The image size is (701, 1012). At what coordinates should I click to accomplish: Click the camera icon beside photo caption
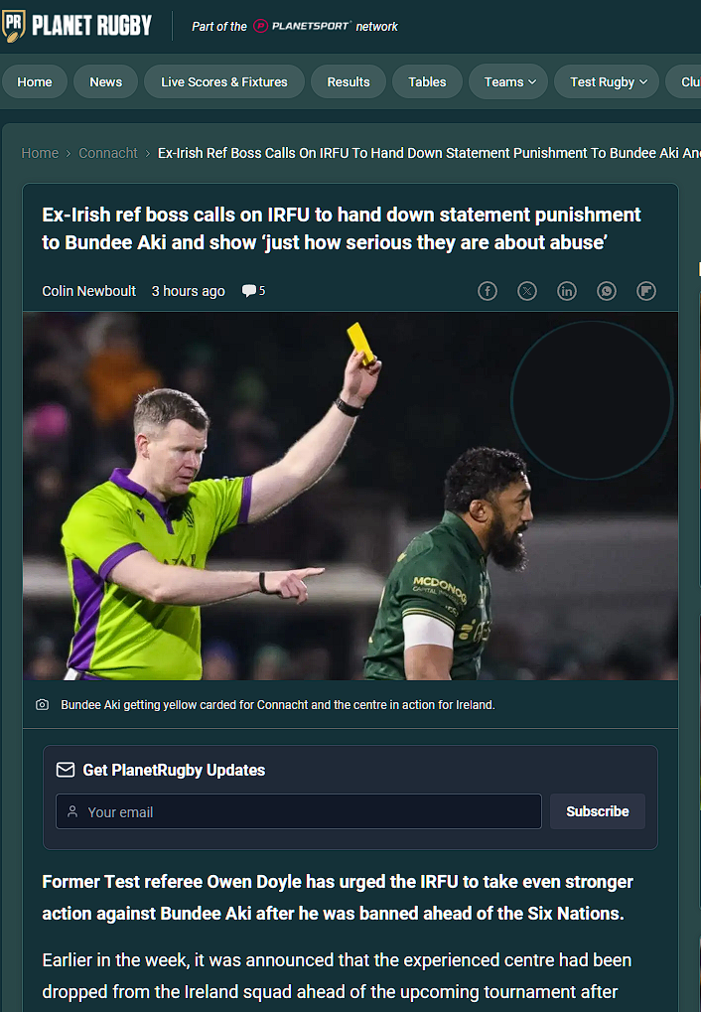click(x=42, y=705)
